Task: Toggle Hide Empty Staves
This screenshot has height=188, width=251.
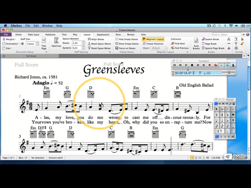Action: 126,39
